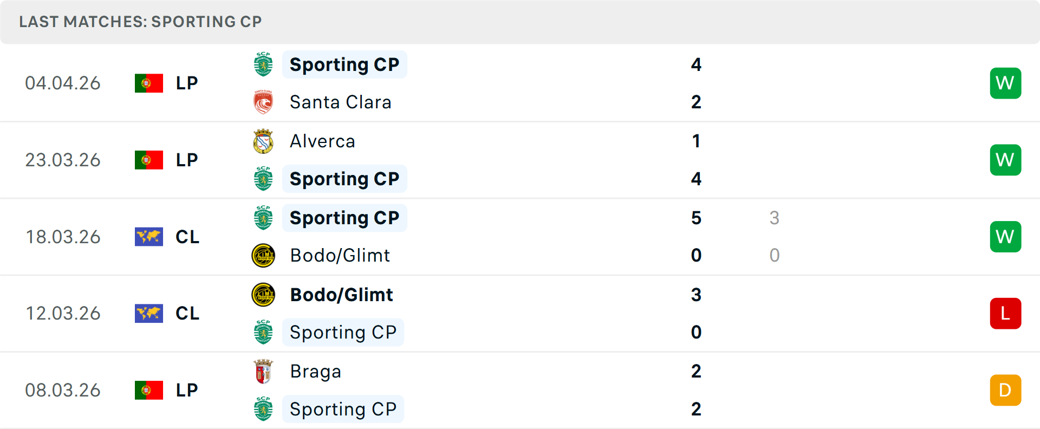Click the bold Bodo/Glimt team name
1040x429 pixels.
[341, 295]
